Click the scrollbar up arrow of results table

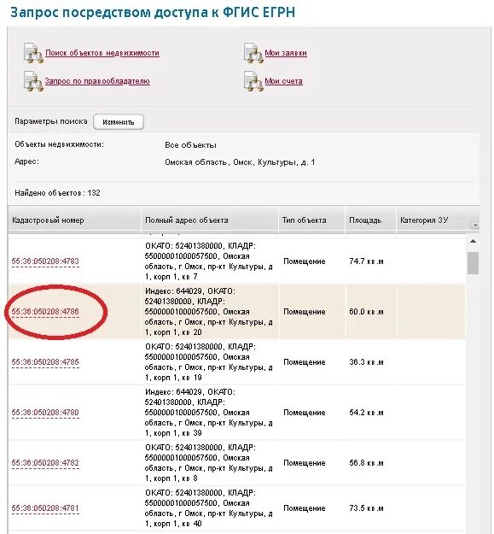coord(473,241)
